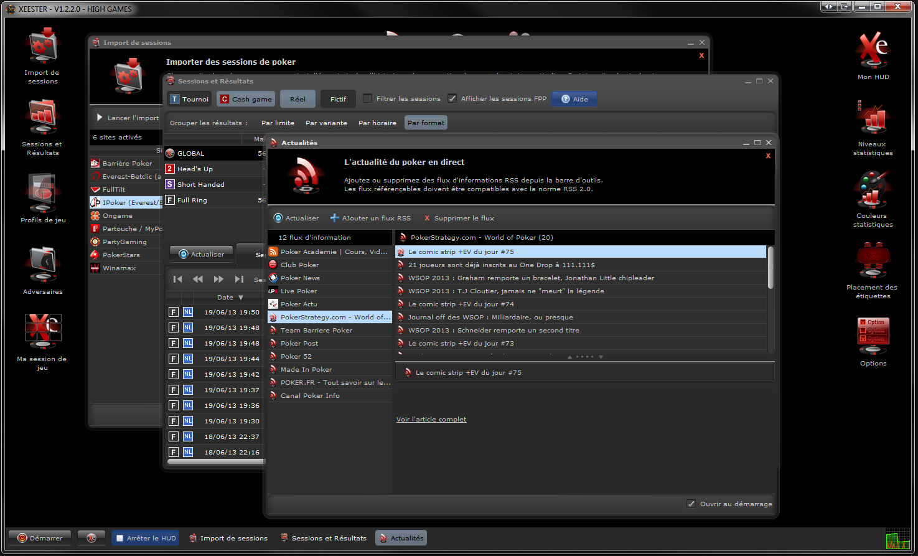The image size is (918, 556).
Task: Open Placement des étiquettes icon
Action: (x=873, y=270)
